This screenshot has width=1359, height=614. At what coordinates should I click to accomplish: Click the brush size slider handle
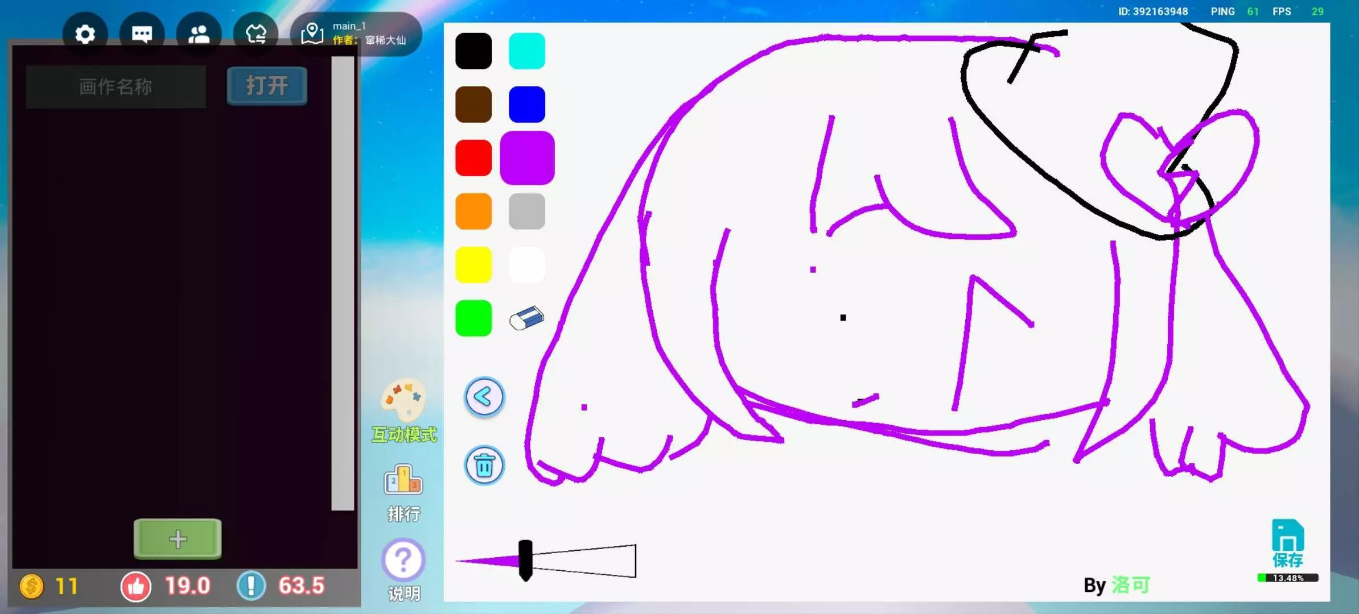525,561
